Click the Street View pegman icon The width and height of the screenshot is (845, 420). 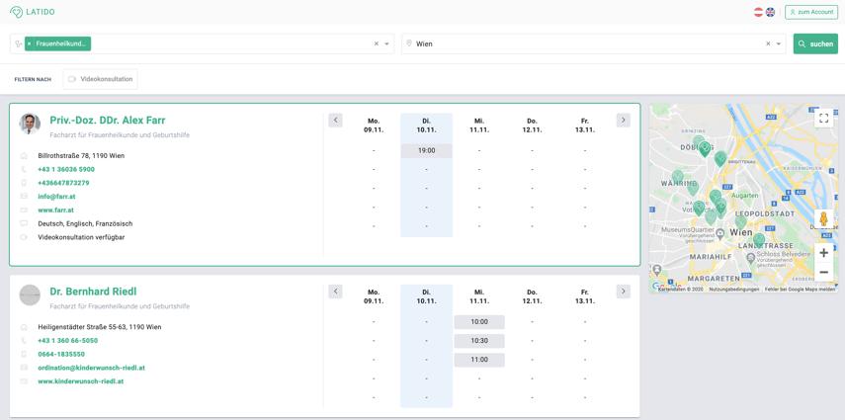coord(823,219)
